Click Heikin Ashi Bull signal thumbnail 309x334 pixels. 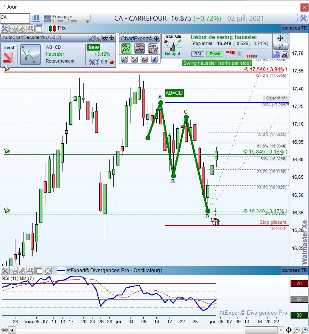[x=172, y=45]
